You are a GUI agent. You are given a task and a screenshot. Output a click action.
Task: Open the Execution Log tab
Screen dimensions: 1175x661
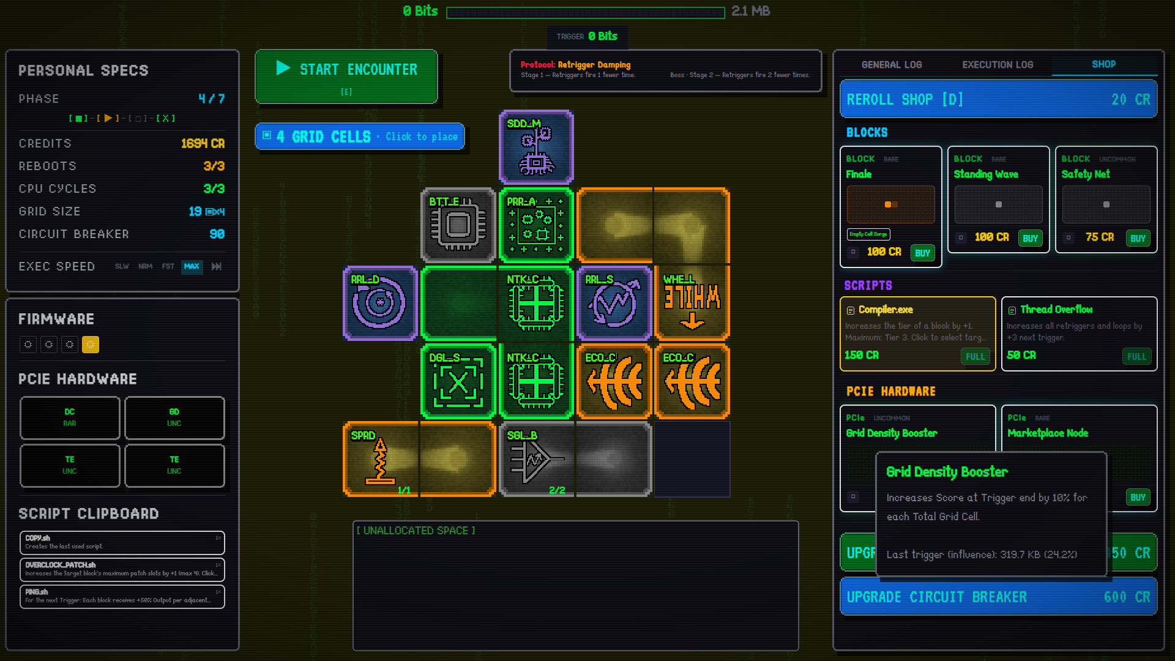998,64
